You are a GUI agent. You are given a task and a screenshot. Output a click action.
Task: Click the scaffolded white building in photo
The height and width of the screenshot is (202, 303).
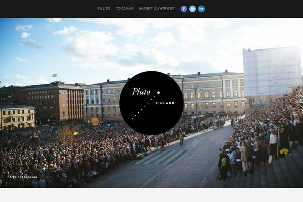(x=272, y=73)
